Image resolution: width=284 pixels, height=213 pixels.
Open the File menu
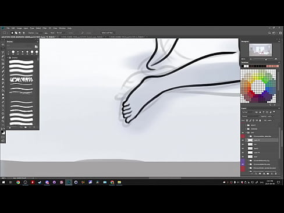[x=8, y=29]
